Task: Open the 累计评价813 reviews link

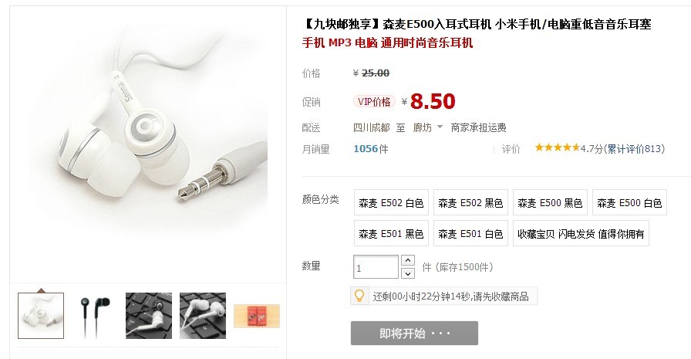Action: pos(634,149)
